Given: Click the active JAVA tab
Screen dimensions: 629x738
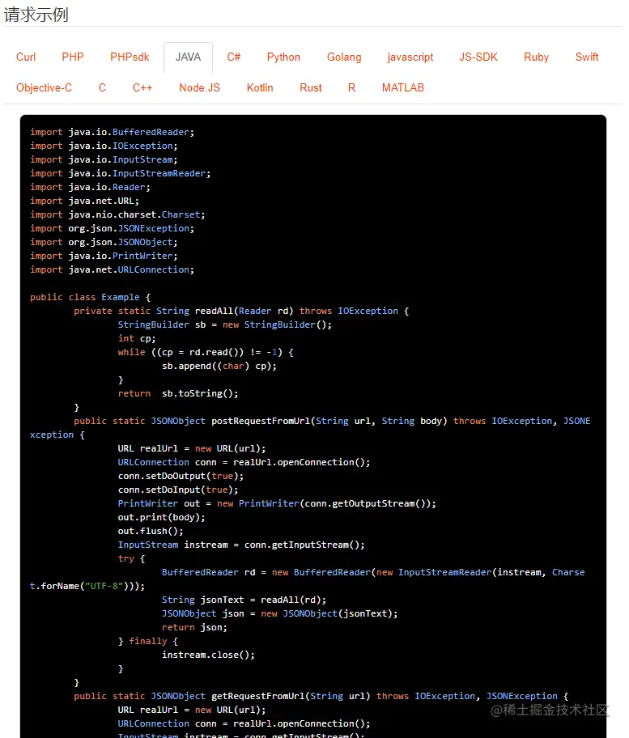Looking at the screenshot, I should pyautogui.click(x=189, y=57).
